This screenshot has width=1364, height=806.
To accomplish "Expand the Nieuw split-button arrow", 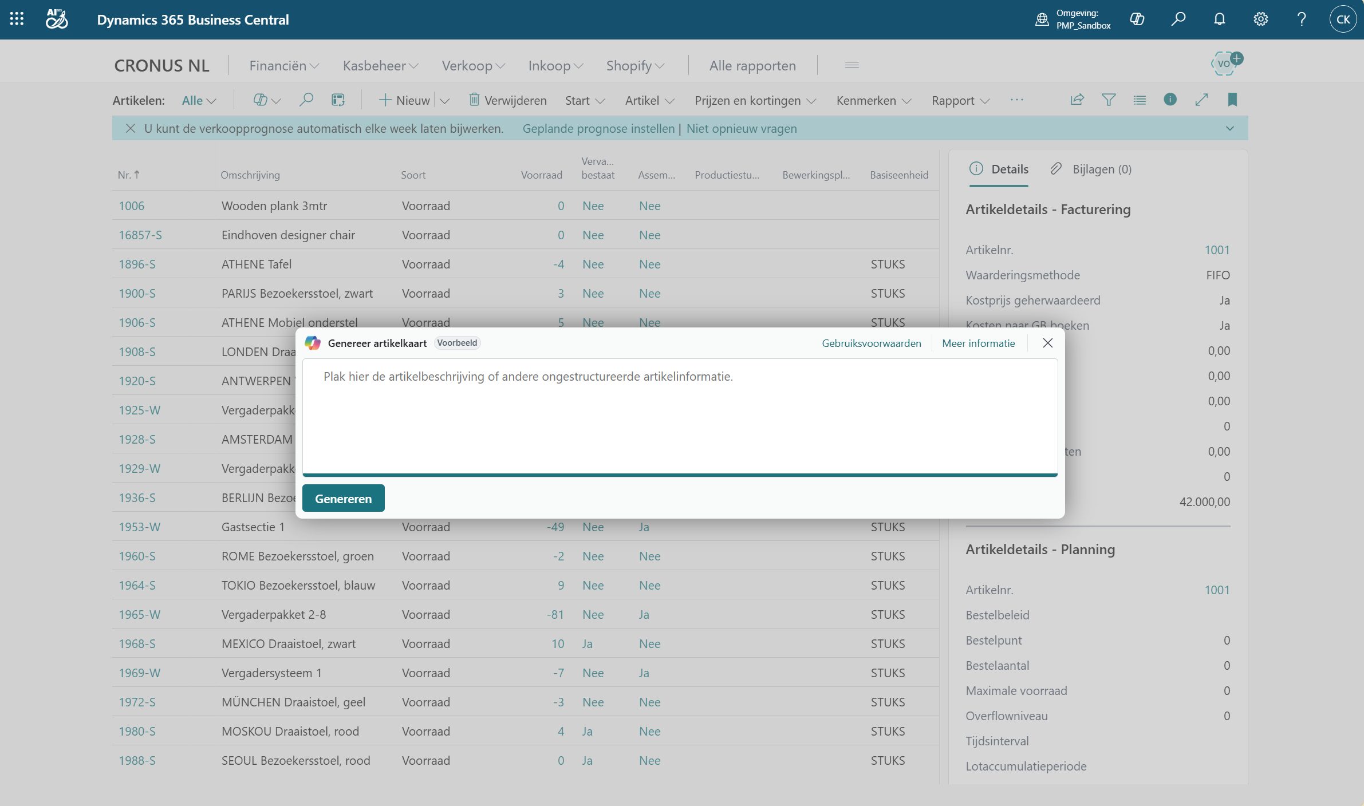I will pos(445,100).
